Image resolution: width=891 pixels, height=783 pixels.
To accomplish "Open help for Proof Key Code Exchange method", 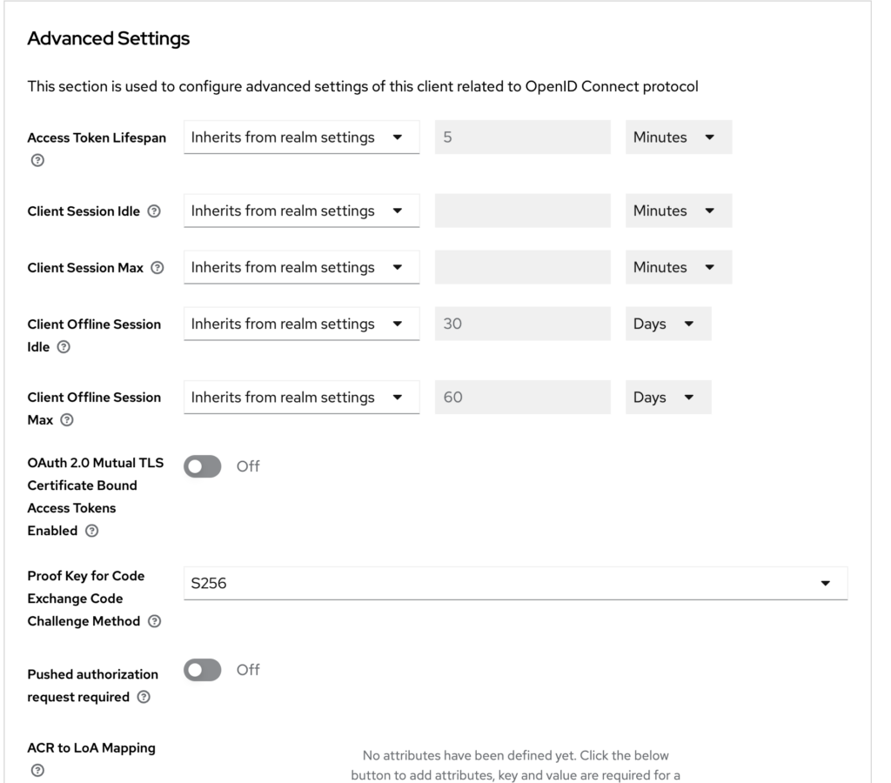I will (x=153, y=621).
